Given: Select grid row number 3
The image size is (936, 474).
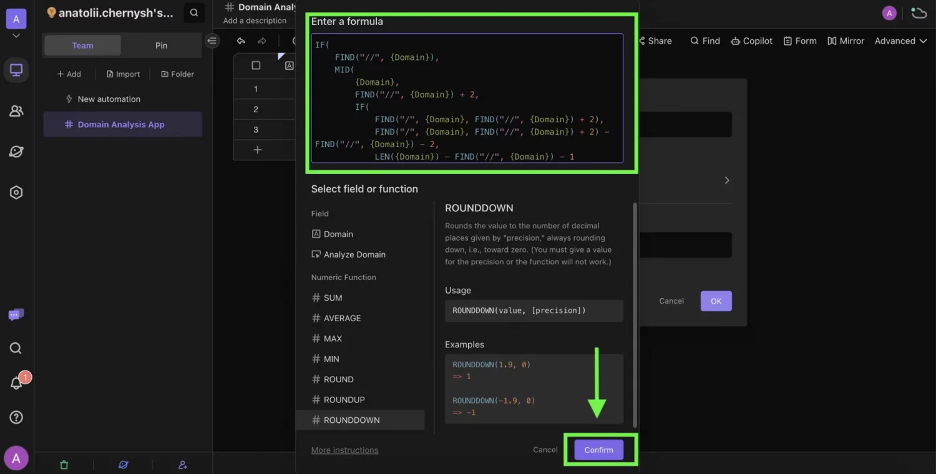Looking at the screenshot, I should pos(256,130).
